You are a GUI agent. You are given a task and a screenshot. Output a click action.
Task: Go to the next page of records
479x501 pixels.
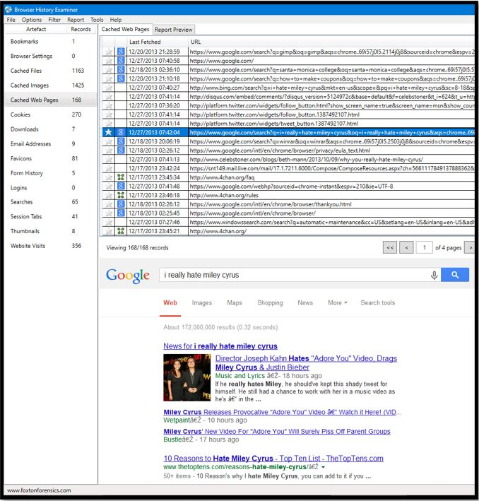[470, 247]
